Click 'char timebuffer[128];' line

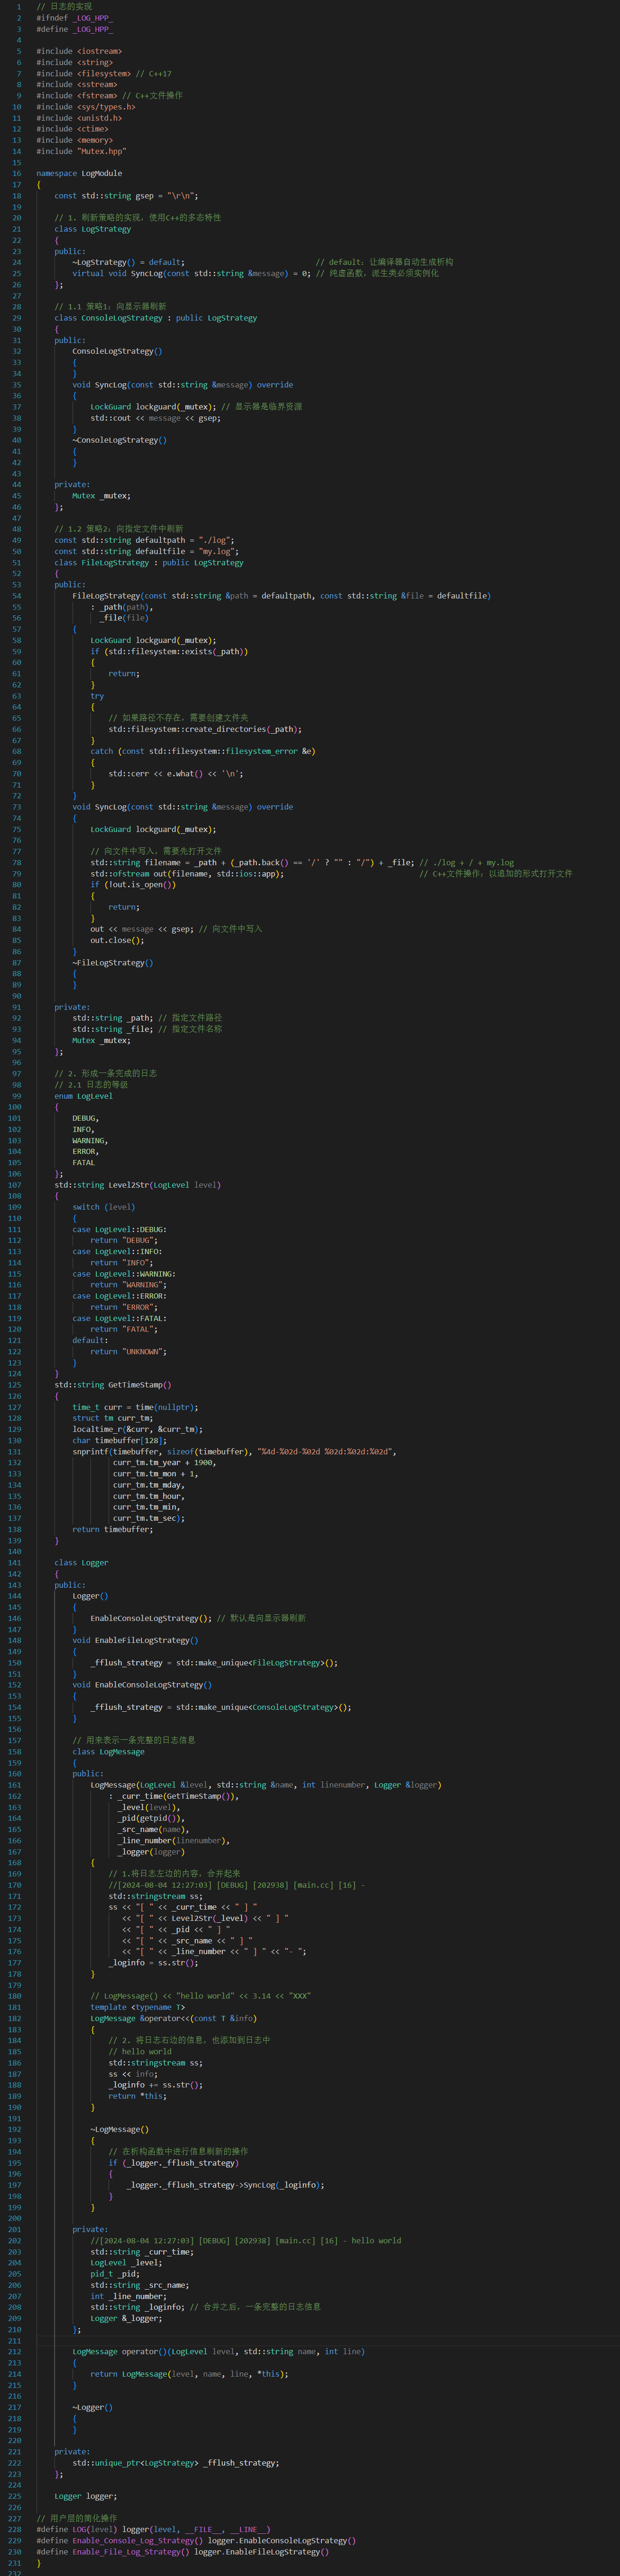point(120,1440)
